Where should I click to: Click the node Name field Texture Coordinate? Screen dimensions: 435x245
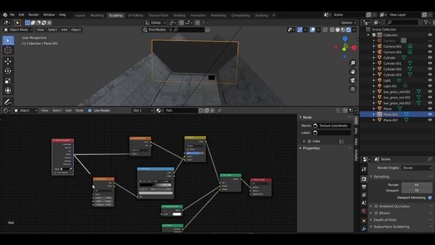coord(332,126)
